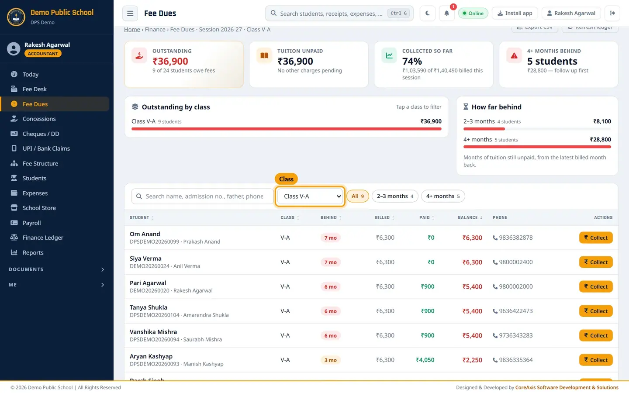The width and height of the screenshot is (629, 393).
Task: Sort by Behind column header
Action: click(331, 217)
